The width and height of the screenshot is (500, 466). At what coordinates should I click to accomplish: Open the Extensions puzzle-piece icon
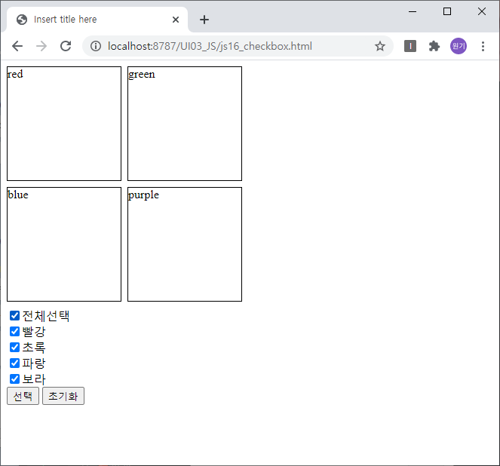point(434,46)
